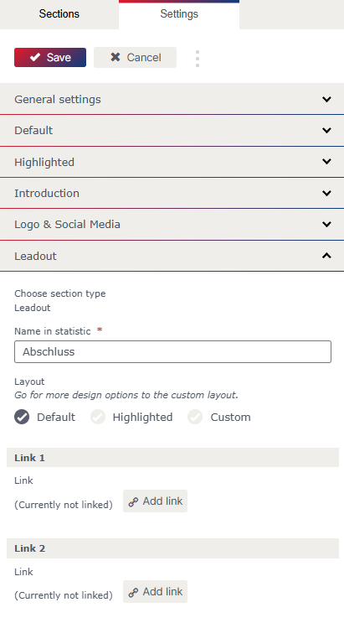Expand Logo & Social Media section
This screenshot has height=623, width=344.
point(172,224)
